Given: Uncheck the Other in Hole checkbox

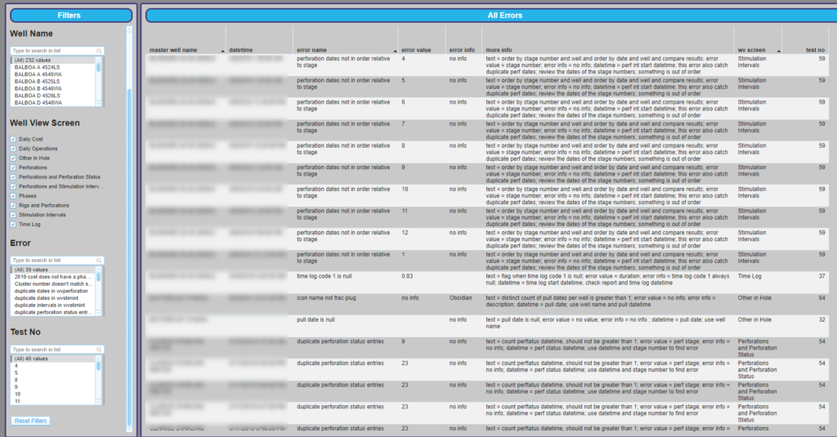Looking at the screenshot, I should point(13,158).
